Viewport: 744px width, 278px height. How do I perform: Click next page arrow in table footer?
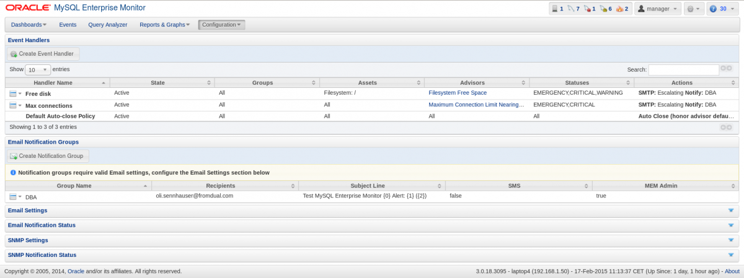click(x=730, y=127)
